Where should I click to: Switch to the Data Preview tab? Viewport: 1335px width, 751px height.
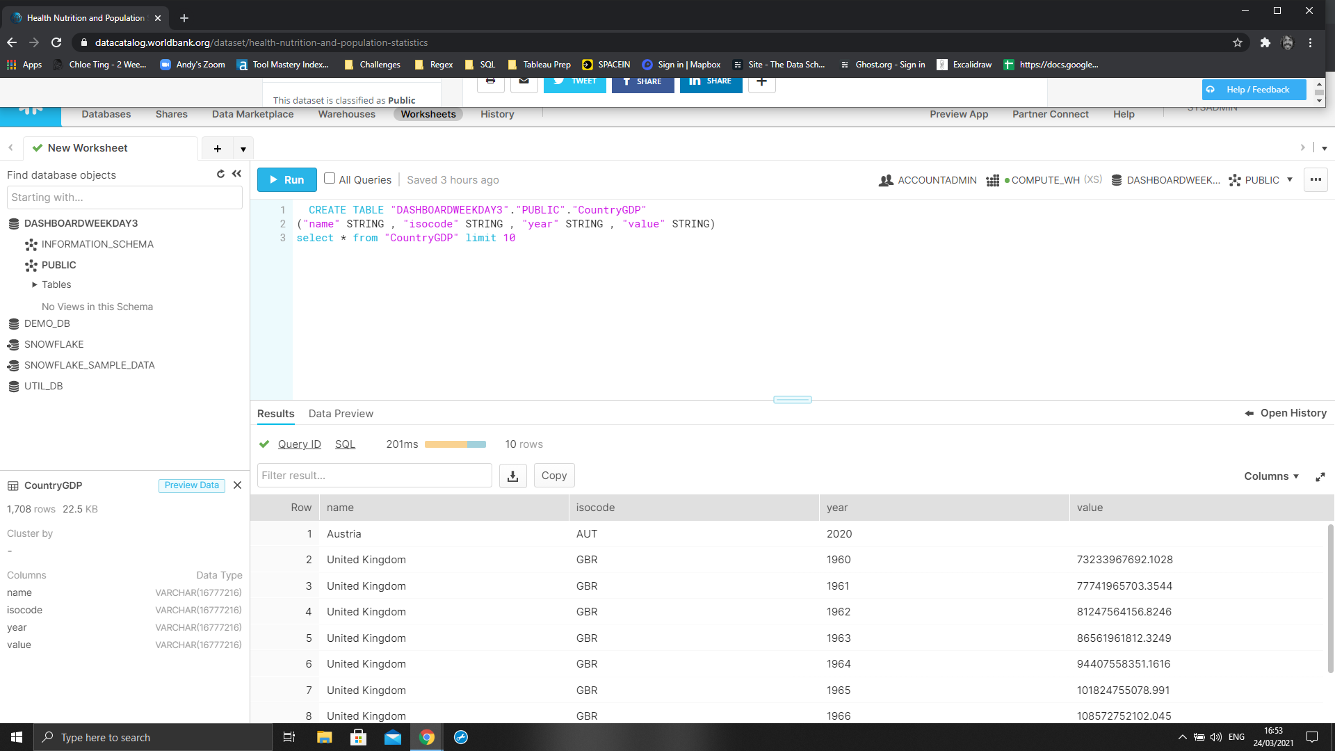[x=341, y=414]
